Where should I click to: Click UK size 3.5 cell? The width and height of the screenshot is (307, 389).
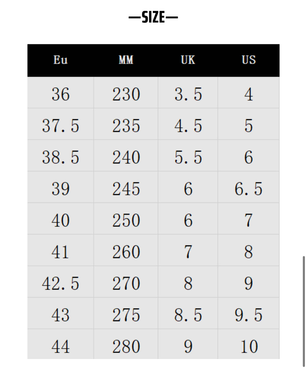[x=188, y=94]
